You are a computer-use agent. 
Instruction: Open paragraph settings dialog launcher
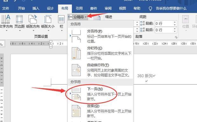pyautogui.click(x=176, y=37)
